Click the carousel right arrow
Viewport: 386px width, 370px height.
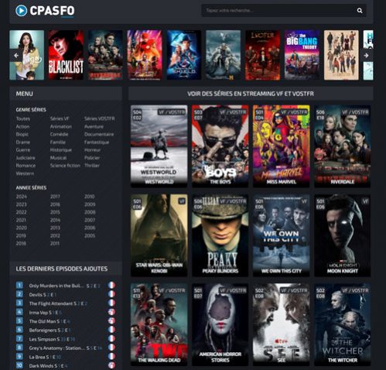click(367, 55)
